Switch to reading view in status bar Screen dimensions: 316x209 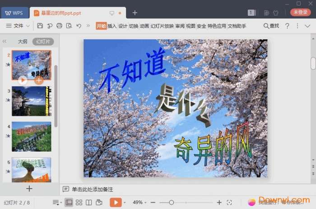tap(89, 202)
